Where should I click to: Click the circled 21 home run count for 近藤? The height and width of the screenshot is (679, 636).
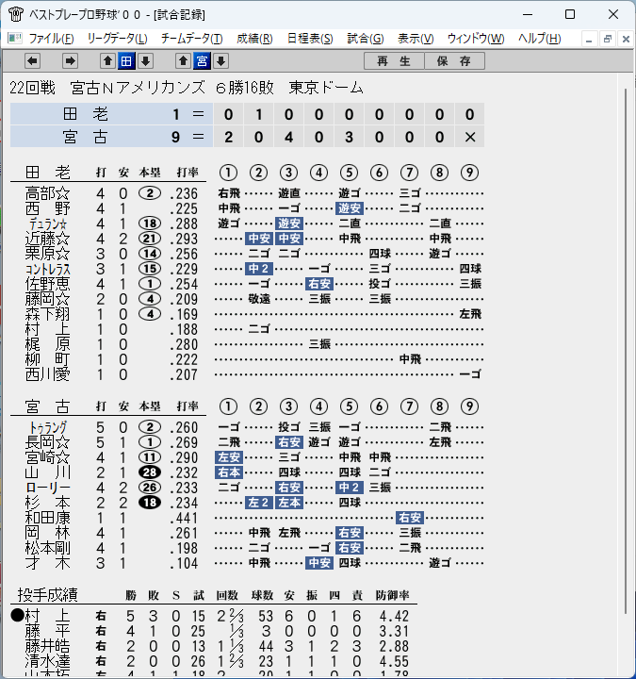coord(150,239)
